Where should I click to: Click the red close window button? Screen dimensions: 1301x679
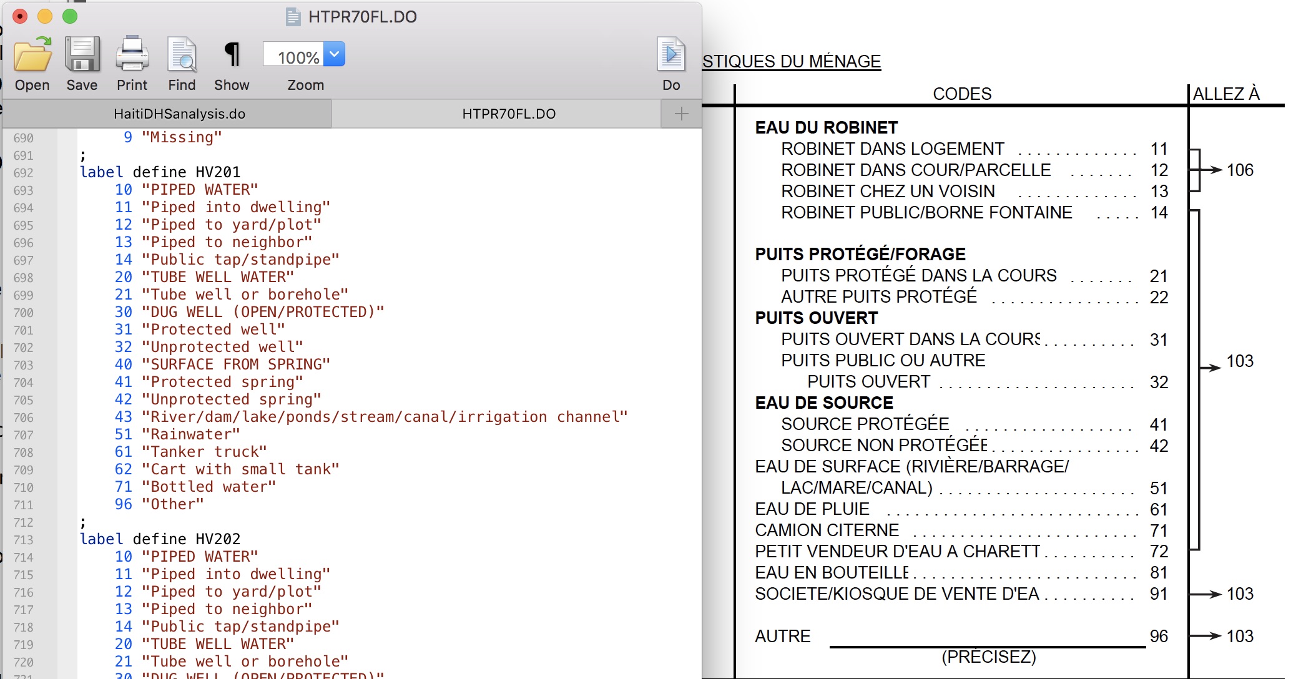20,16
